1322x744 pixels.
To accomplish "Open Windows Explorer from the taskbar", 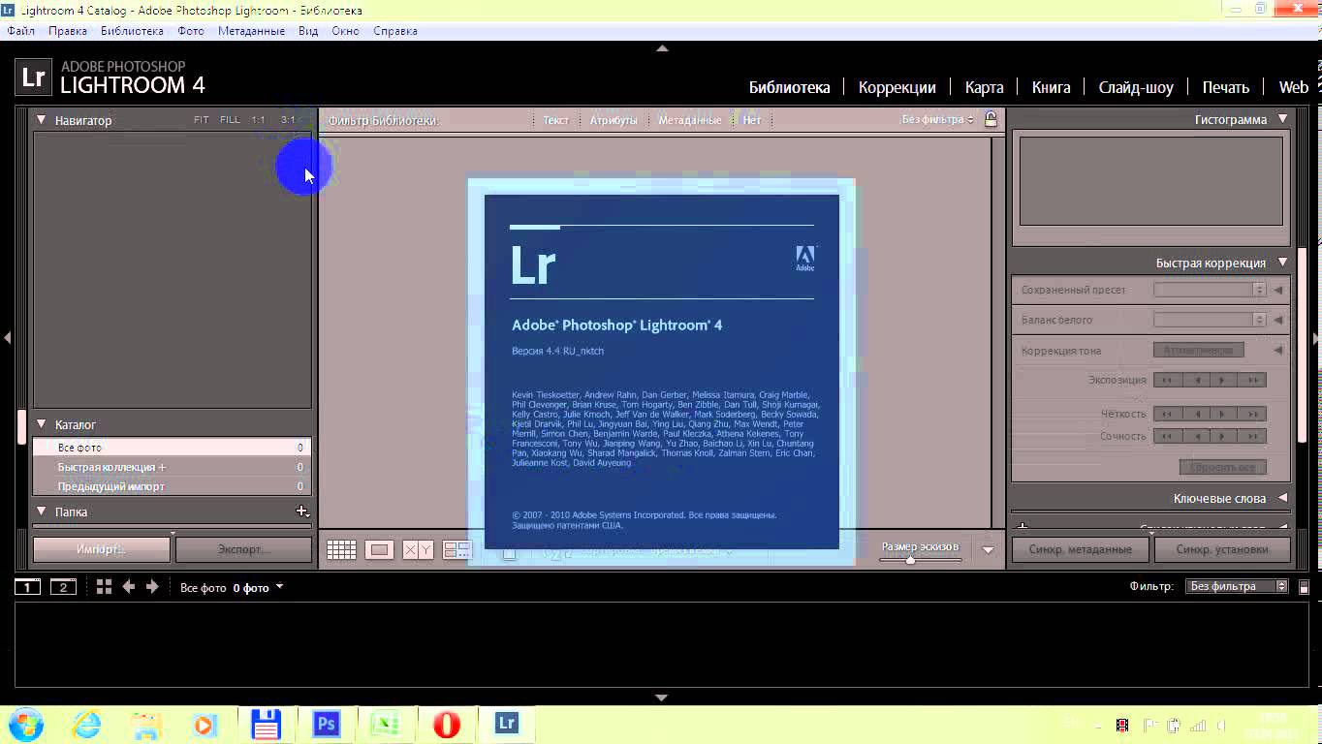I will tap(146, 724).
